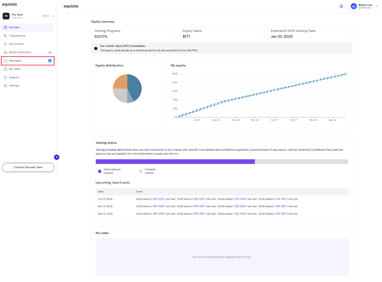The height and width of the screenshot is (282, 382).
Task: Click the equity distribution pie chart
Action: tap(127, 88)
